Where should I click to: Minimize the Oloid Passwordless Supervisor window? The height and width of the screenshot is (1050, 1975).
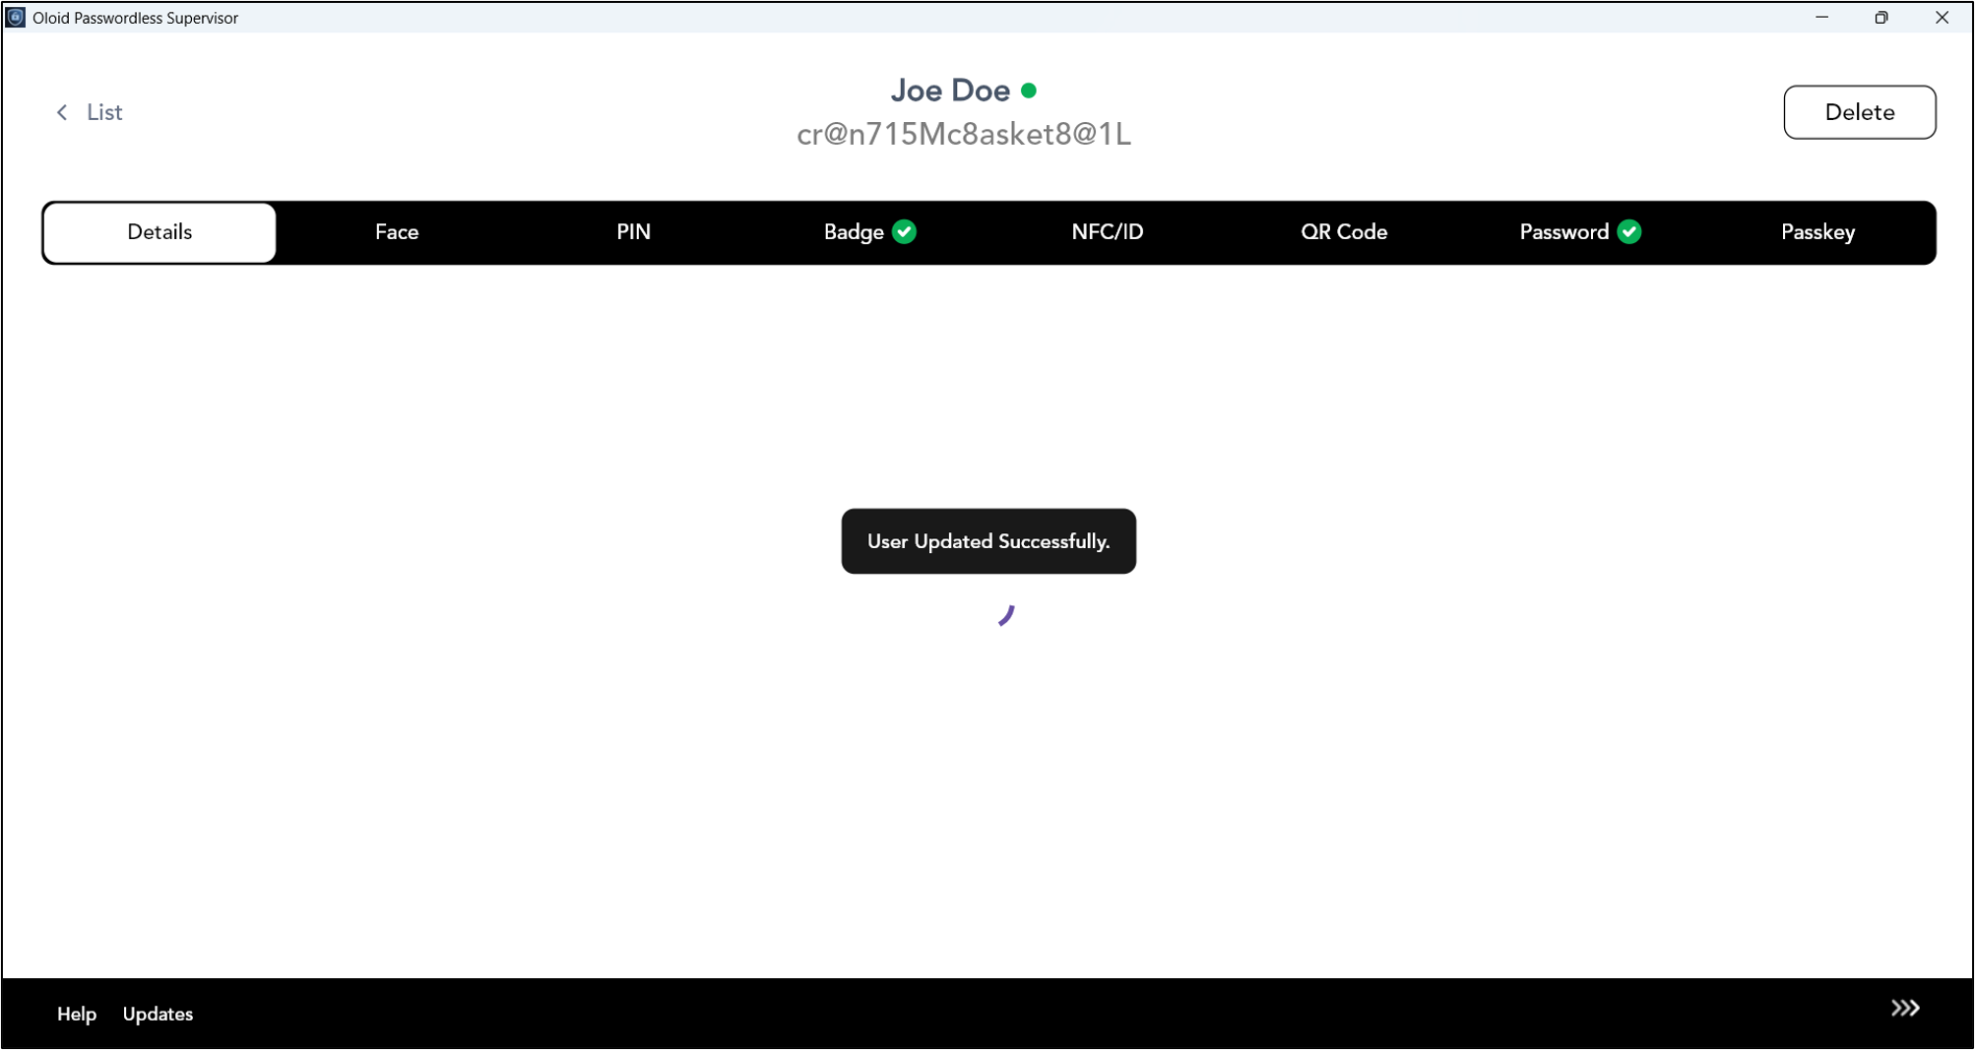pyautogui.click(x=1821, y=17)
